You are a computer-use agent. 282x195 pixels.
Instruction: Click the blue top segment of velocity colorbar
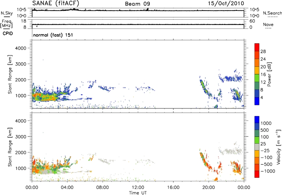pos(257,120)
